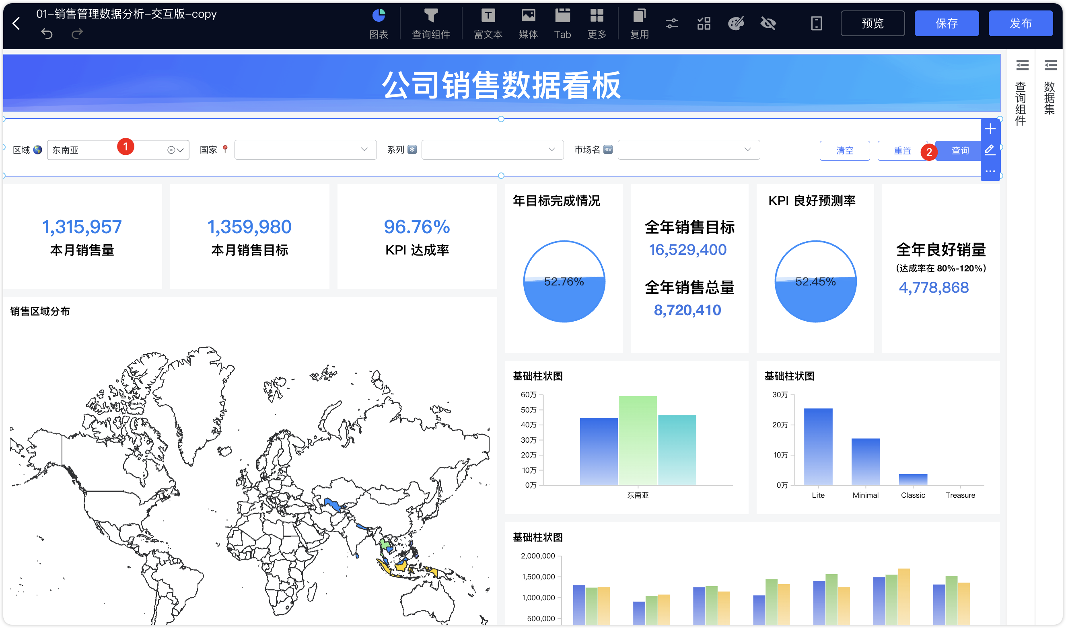Click the globe icon beside 区域
This screenshot has width=1066, height=628.
[x=38, y=150]
